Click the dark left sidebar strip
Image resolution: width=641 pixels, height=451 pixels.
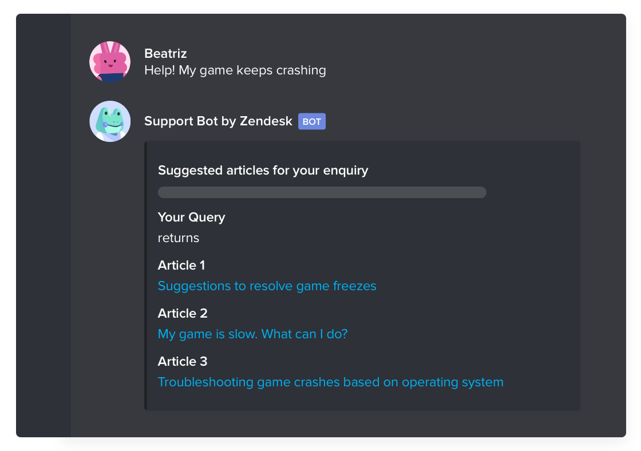[x=43, y=225]
